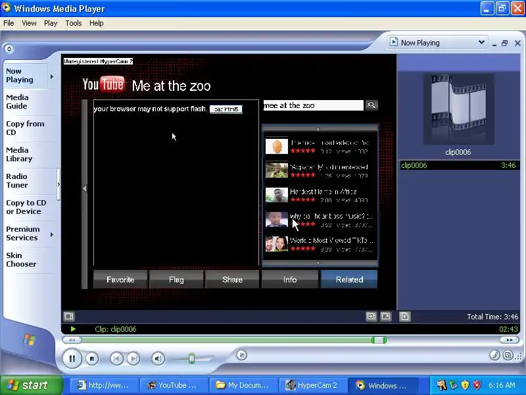Mute the sound with the speaker icon
Screen dimensions: 526x395
pyautogui.click(x=158, y=359)
